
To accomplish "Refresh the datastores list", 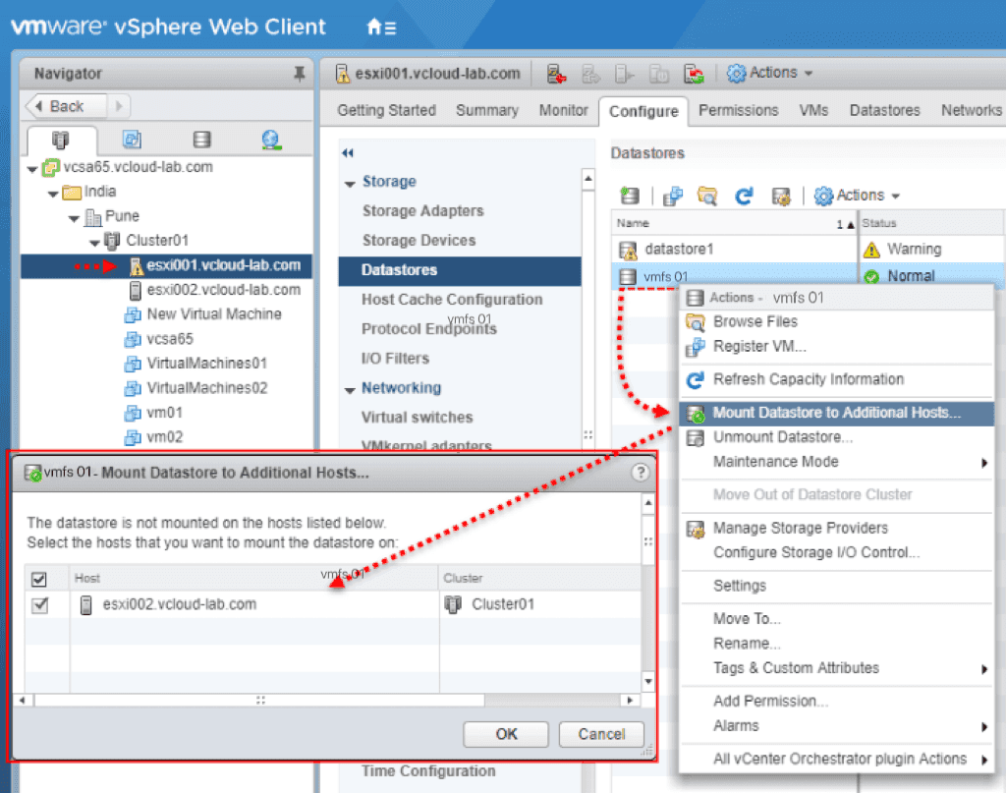I will [744, 196].
